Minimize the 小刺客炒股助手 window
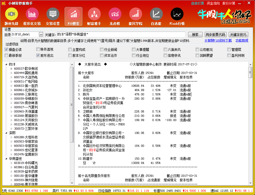 [x=240, y=3]
